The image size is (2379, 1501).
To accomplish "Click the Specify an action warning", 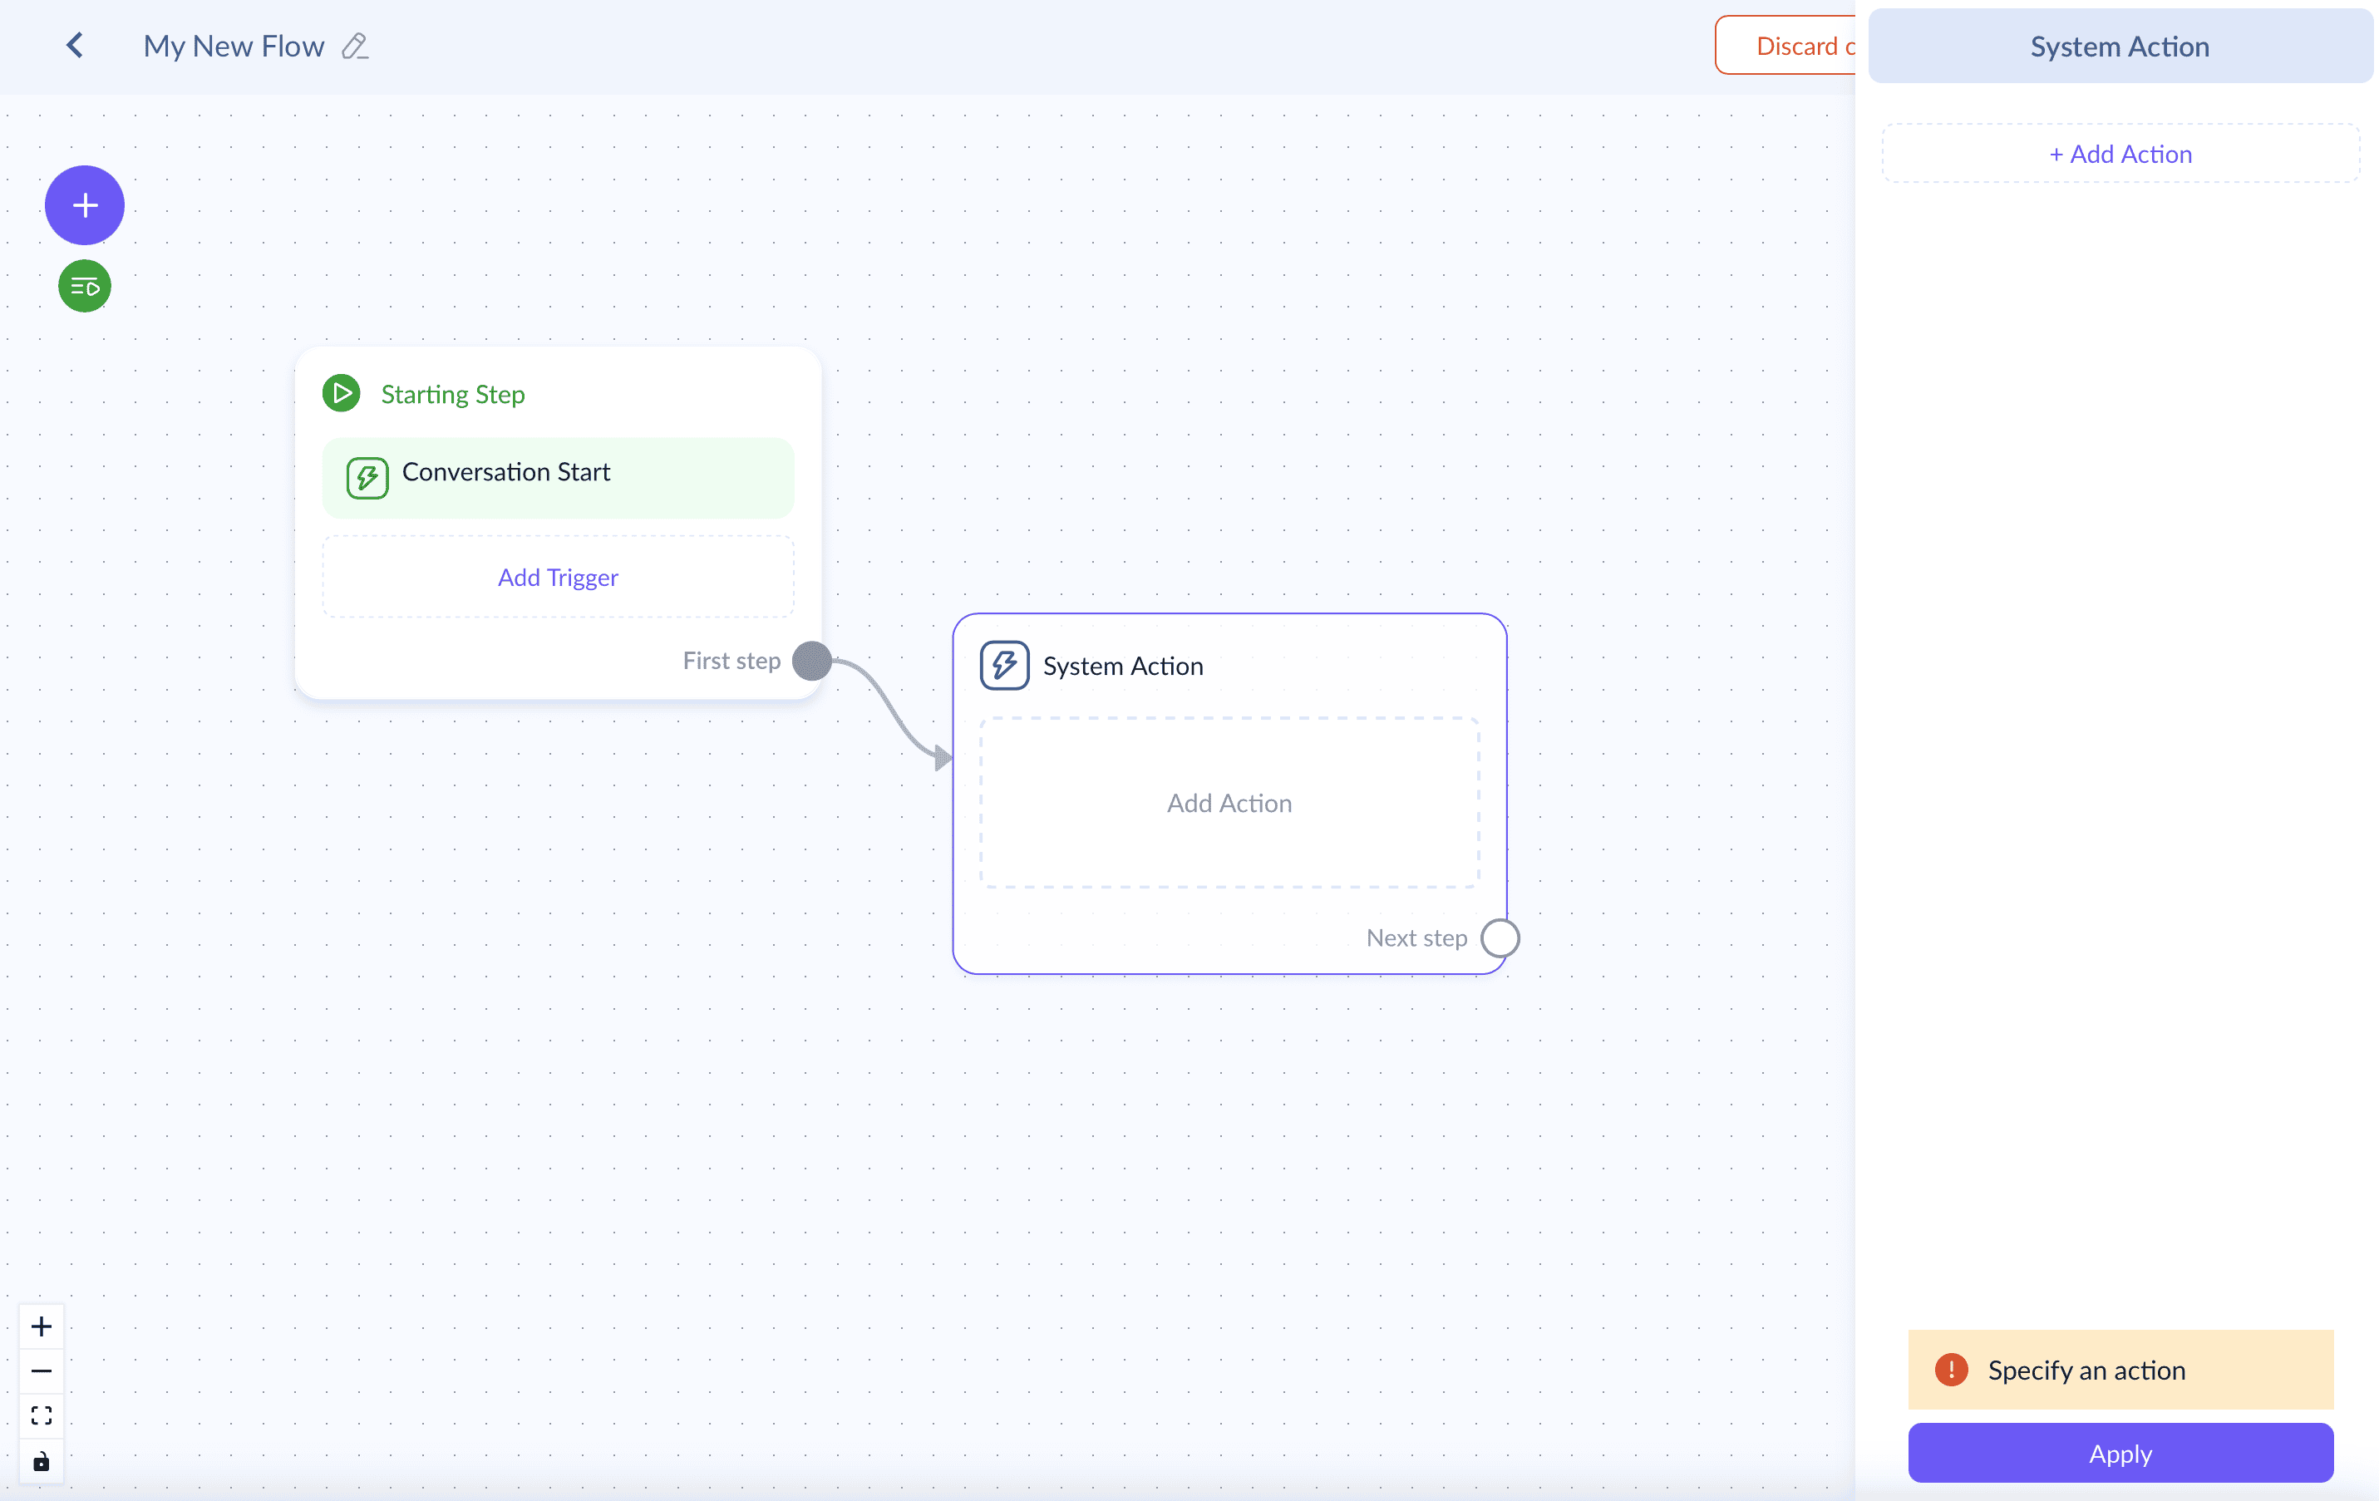I will pyautogui.click(x=2120, y=1370).
